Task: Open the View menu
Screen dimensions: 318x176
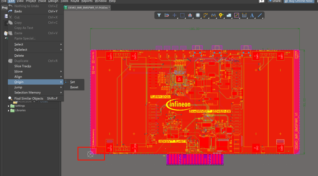Action: click(20, 1)
